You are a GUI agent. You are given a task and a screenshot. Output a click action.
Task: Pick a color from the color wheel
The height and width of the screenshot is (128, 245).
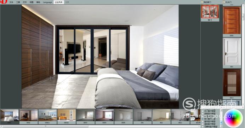coord(233,118)
